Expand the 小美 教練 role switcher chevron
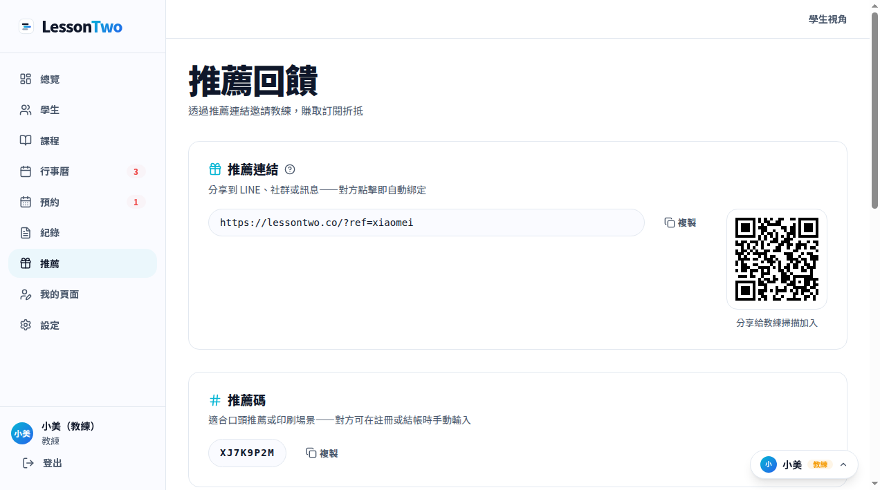The height and width of the screenshot is (490, 880). click(x=843, y=464)
